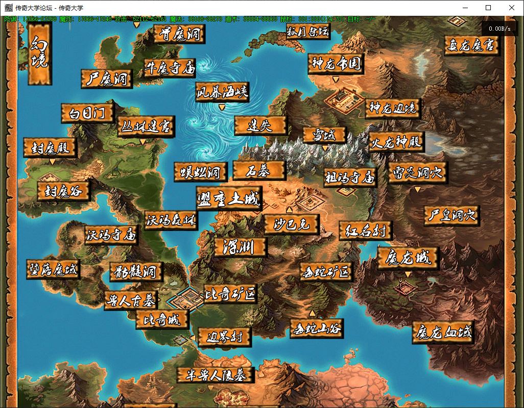Open 神龙帝国 on the map
Image resolution: width=524 pixels, height=408 pixels.
(336, 64)
